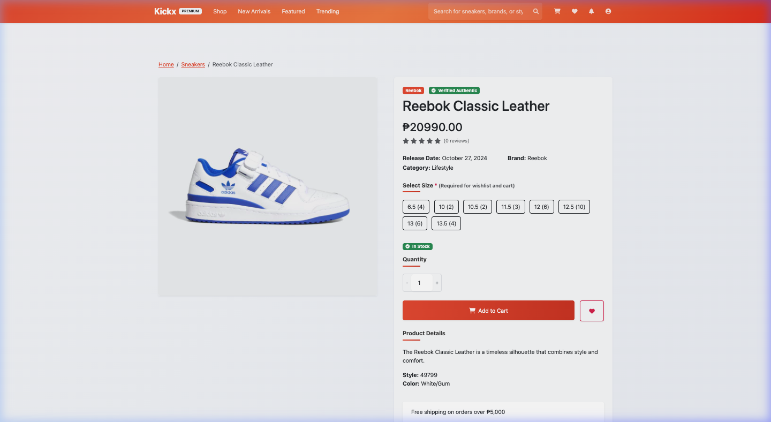Click the free shipping notice text

pos(458,412)
